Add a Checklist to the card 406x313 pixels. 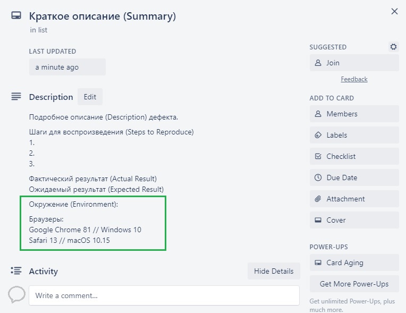coord(354,156)
